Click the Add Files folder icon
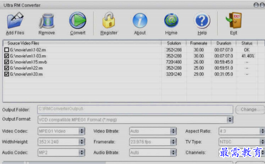This screenshot has height=164, width=265. 15,20
